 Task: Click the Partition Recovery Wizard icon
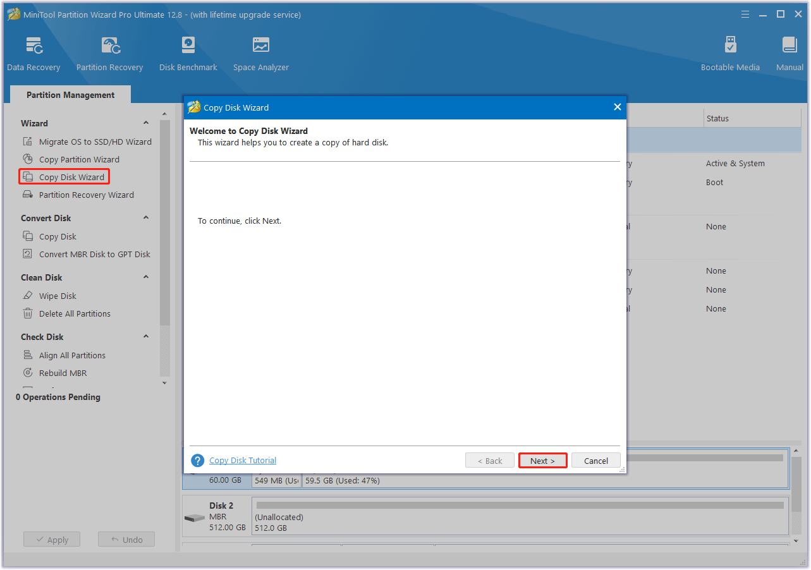[x=28, y=195]
